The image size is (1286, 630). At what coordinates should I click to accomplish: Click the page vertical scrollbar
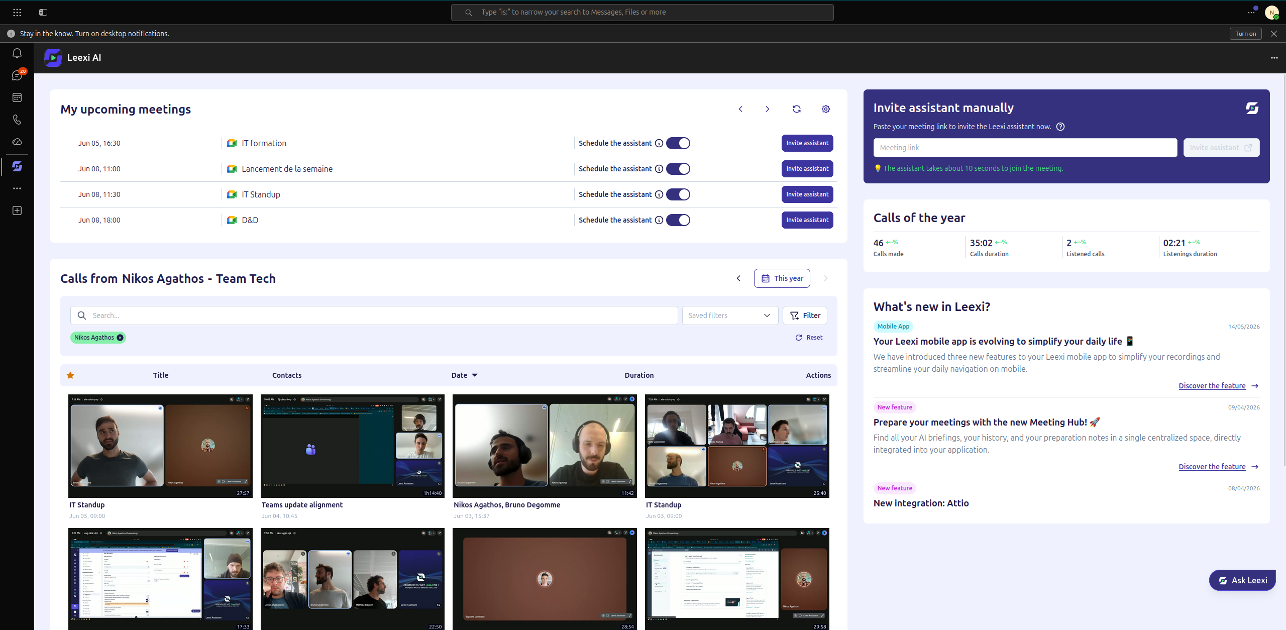pos(1284,271)
